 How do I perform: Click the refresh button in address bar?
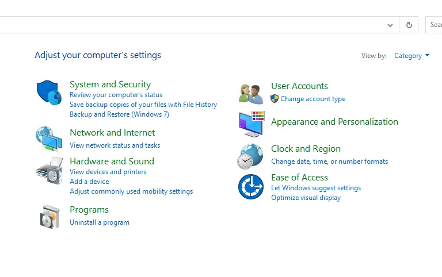click(x=409, y=25)
